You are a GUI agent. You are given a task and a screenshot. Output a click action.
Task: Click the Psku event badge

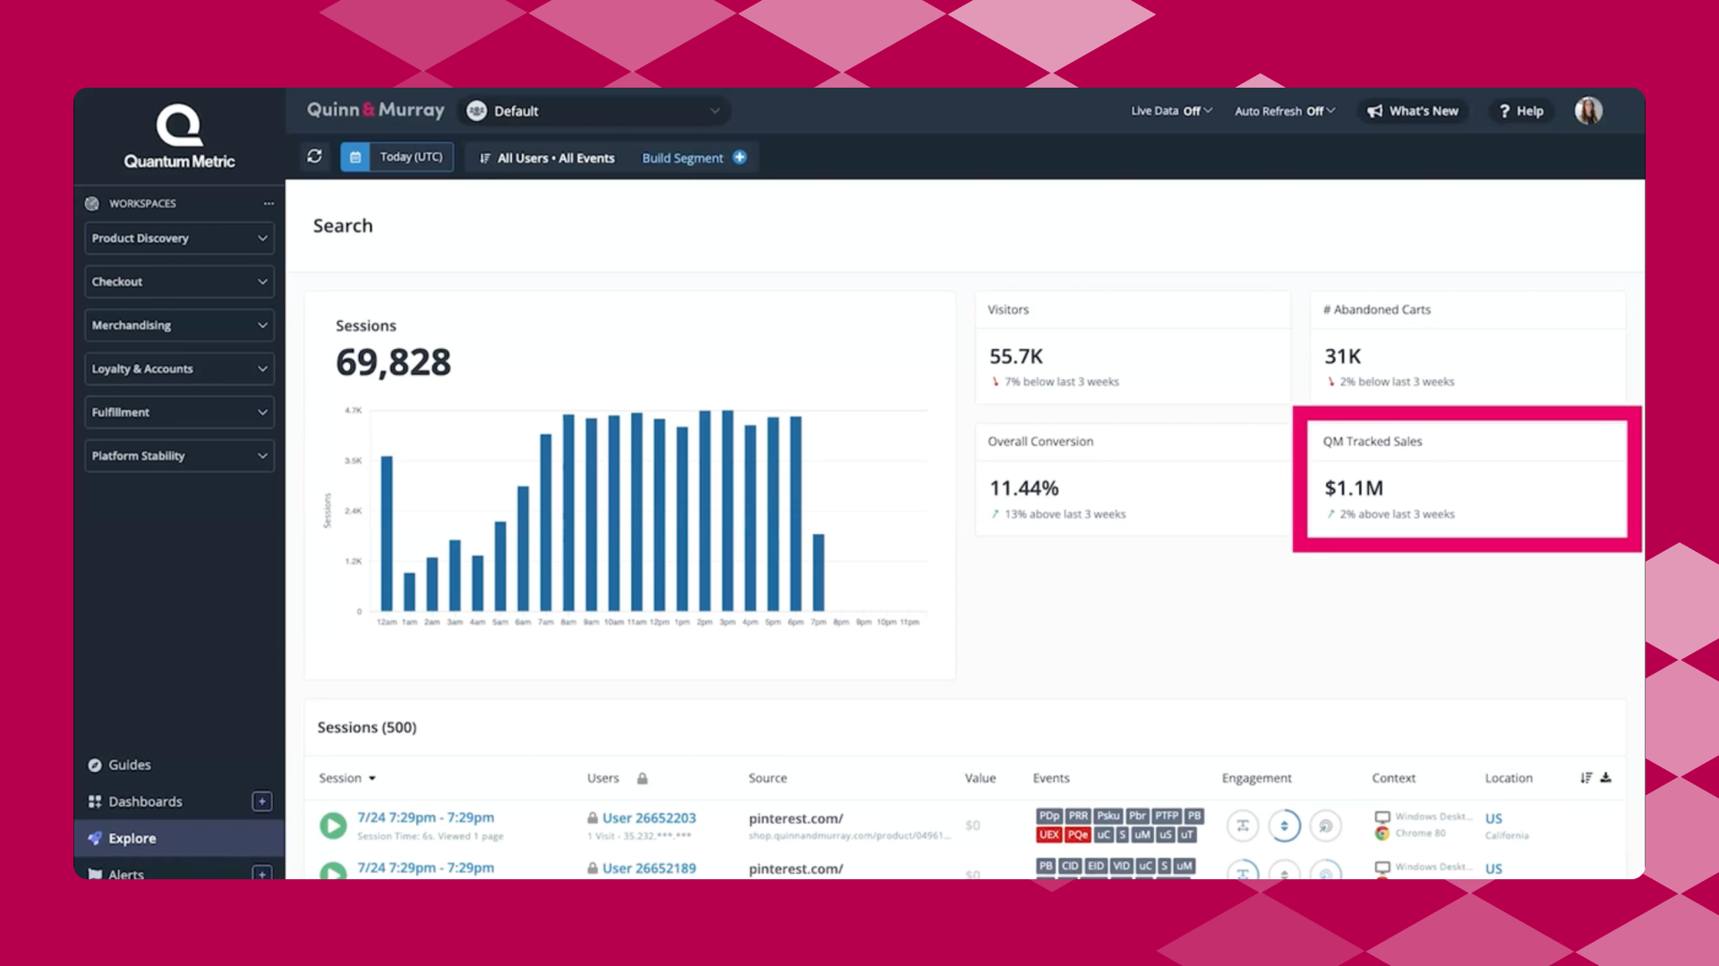pyautogui.click(x=1108, y=816)
